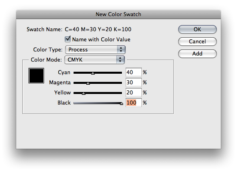This screenshot has height=171, width=237.
Task: Uncheck Name with Color Value checkbox
Action: pyautogui.click(x=68, y=39)
